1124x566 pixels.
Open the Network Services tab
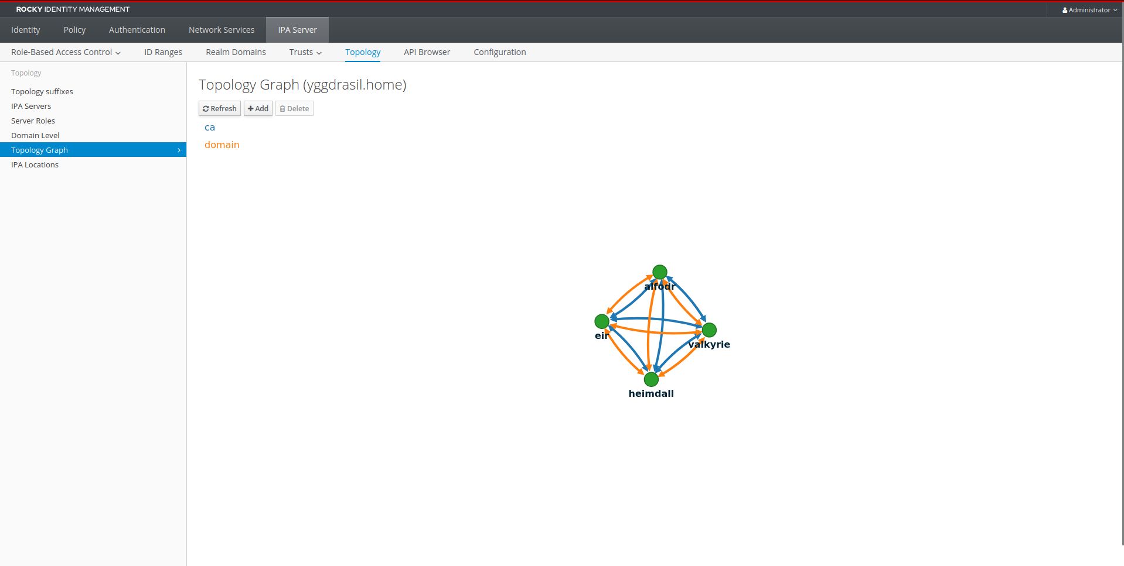pyautogui.click(x=222, y=30)
